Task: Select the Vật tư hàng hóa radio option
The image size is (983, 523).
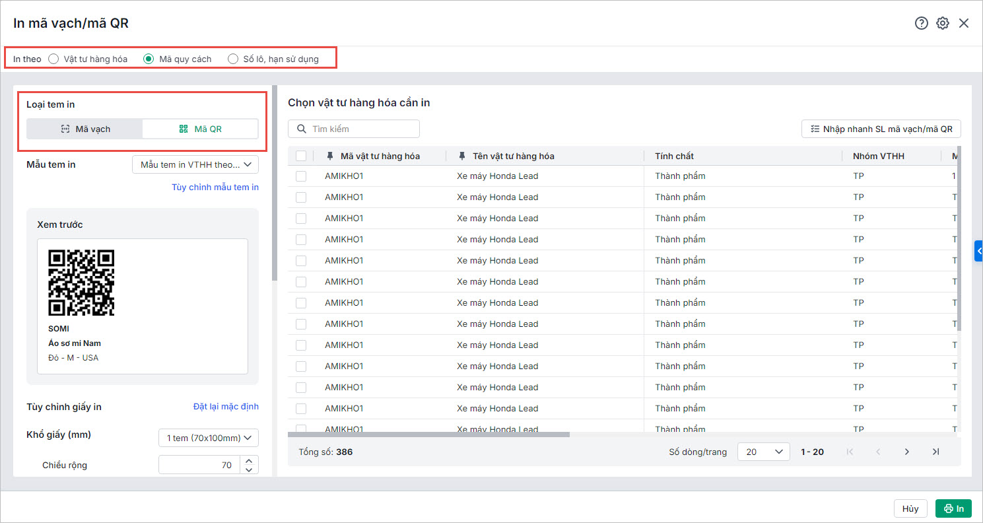Action: pos(54,59)
